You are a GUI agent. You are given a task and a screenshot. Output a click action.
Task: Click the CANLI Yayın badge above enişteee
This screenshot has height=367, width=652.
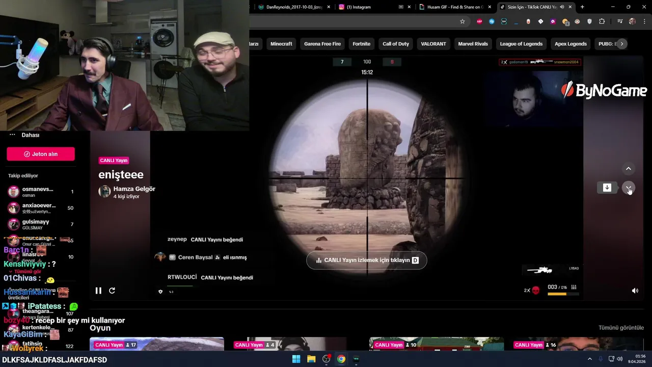pos(114,161)
